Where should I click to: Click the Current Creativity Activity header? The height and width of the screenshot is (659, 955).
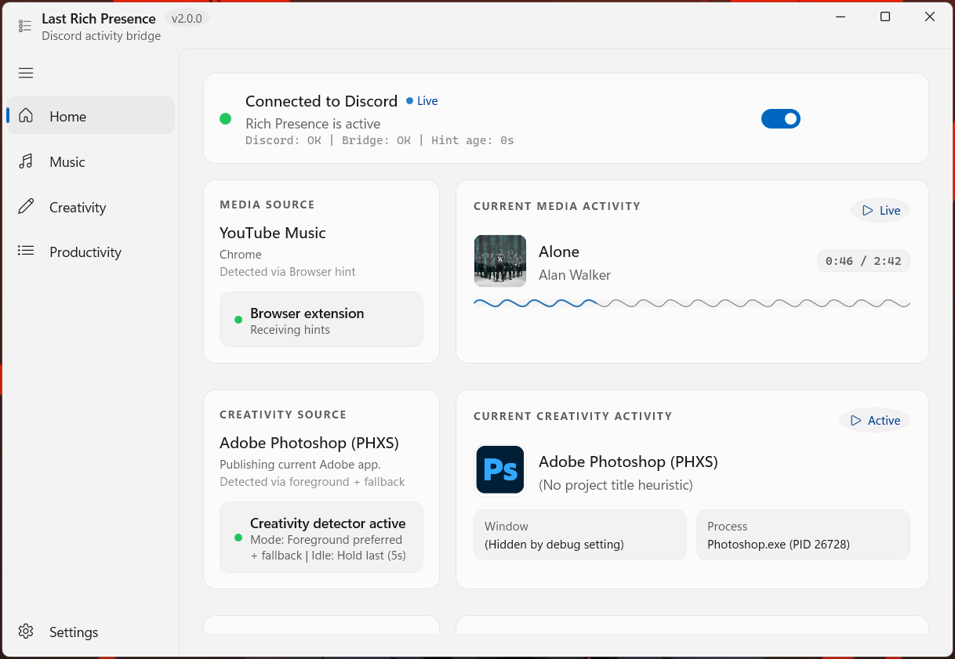pyautogui.click(x=573, y=416)
